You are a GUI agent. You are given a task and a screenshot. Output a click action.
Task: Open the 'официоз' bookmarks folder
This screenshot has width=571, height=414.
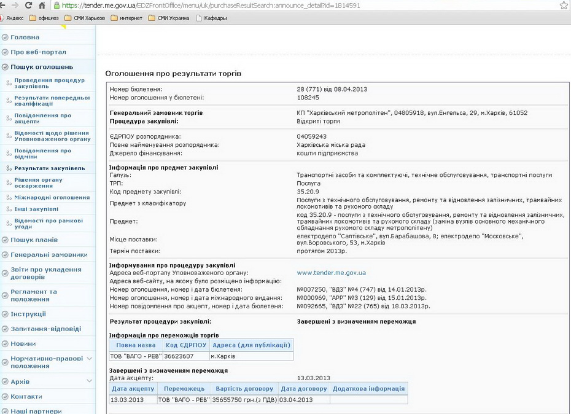tap(47, 18)
